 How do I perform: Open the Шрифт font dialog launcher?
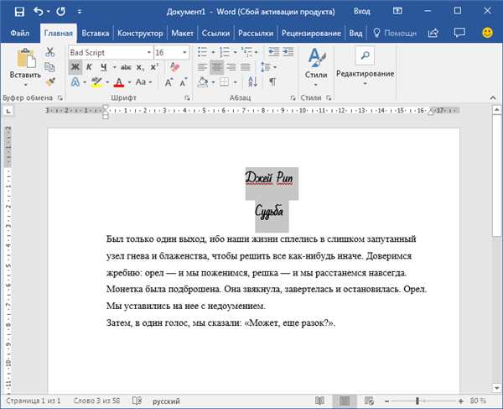(x=187, y=98)
